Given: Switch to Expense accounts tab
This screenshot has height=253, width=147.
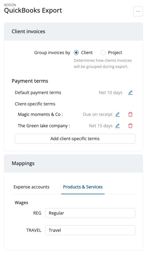Looking at the screenshot, I should [x=31, y=187].
